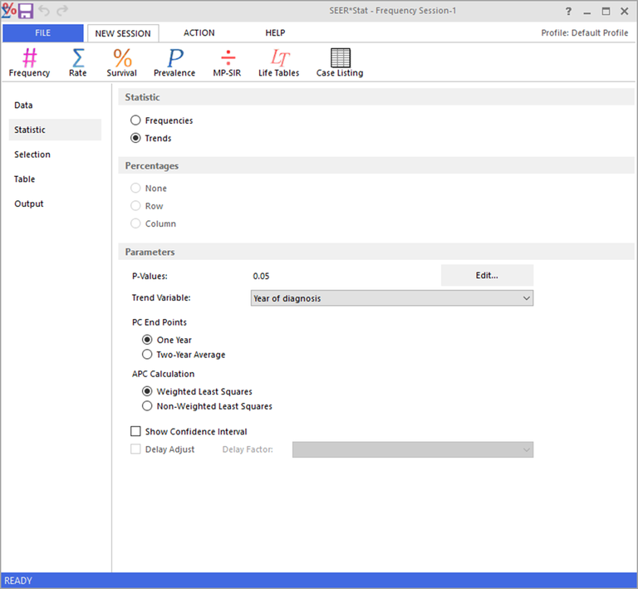
Task: Open the Life Tables session
Action: [278, 62]
